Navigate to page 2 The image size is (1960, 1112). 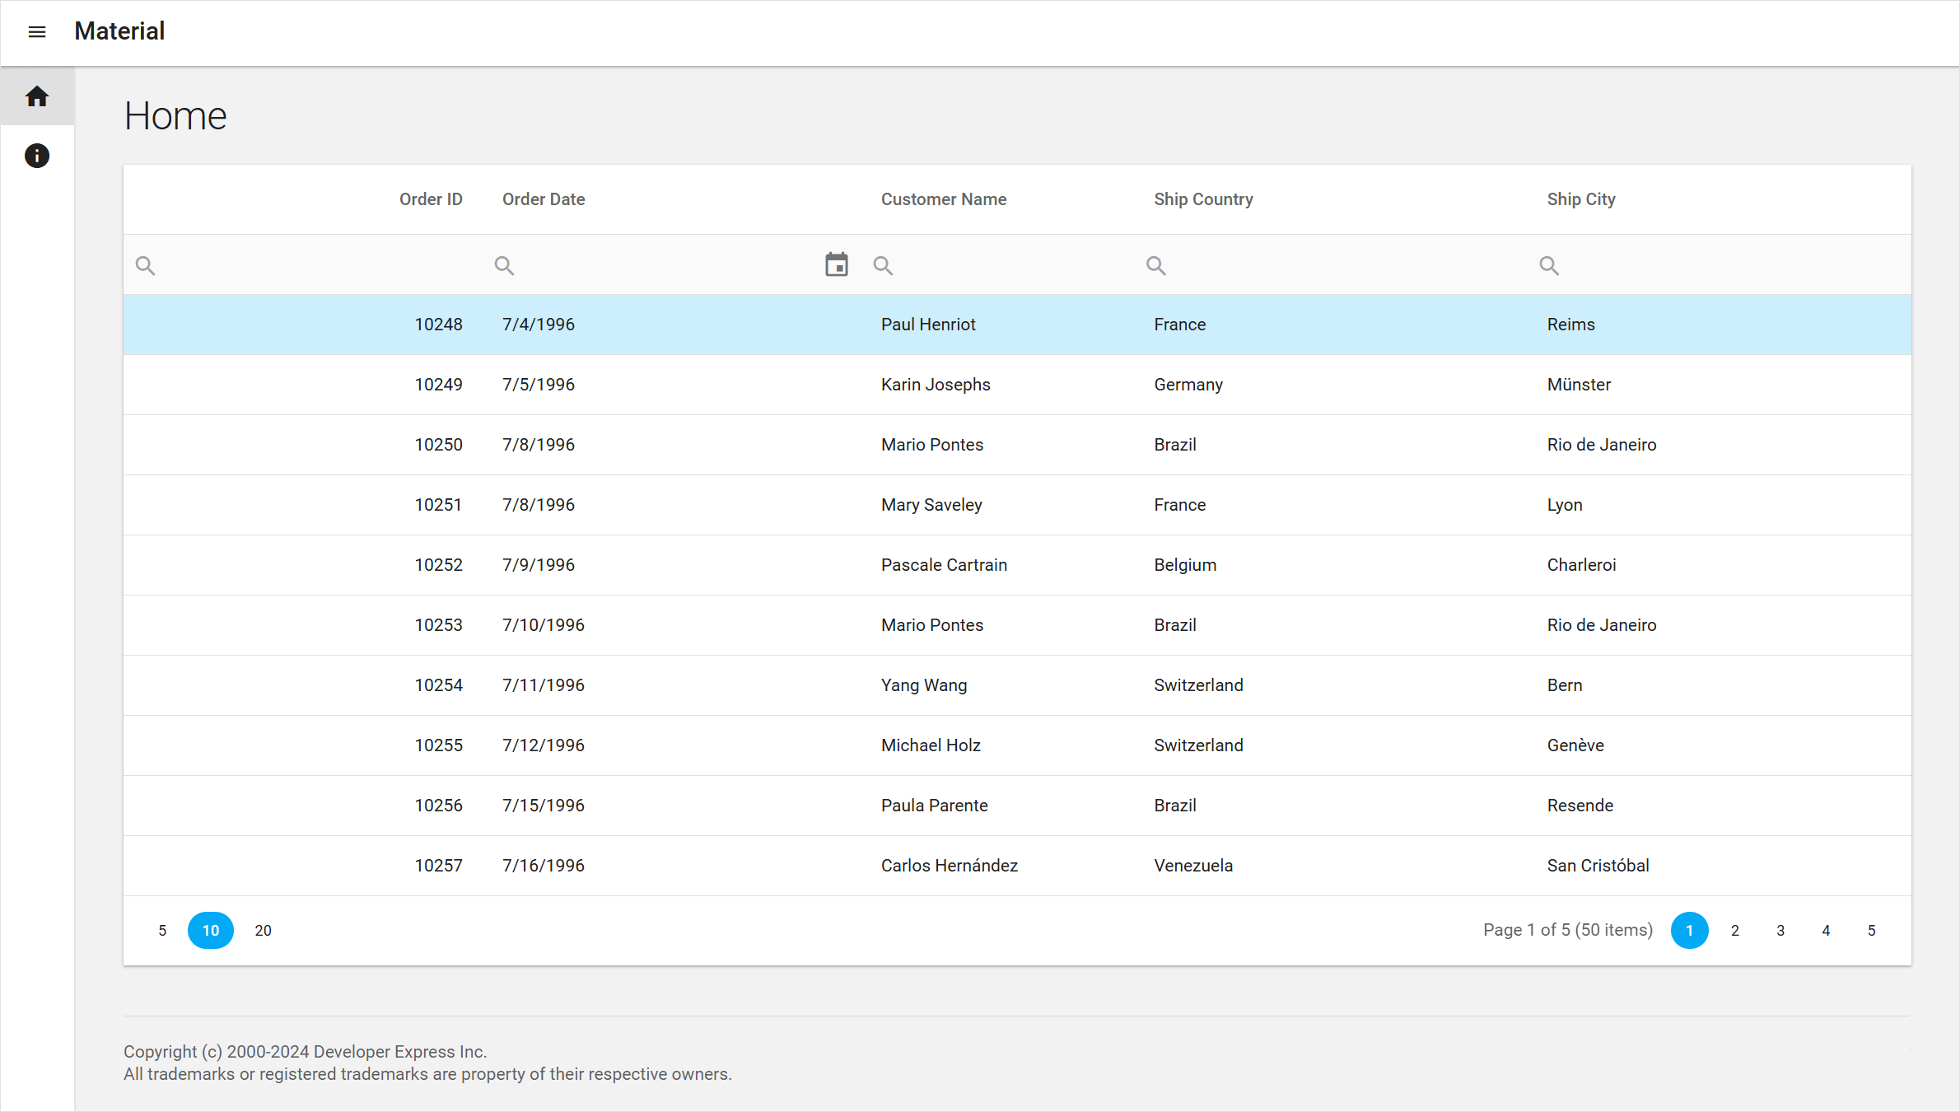(1734, 930)
